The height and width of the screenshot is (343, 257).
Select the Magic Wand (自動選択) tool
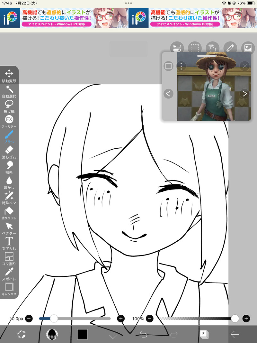click(x=9, y=91)
